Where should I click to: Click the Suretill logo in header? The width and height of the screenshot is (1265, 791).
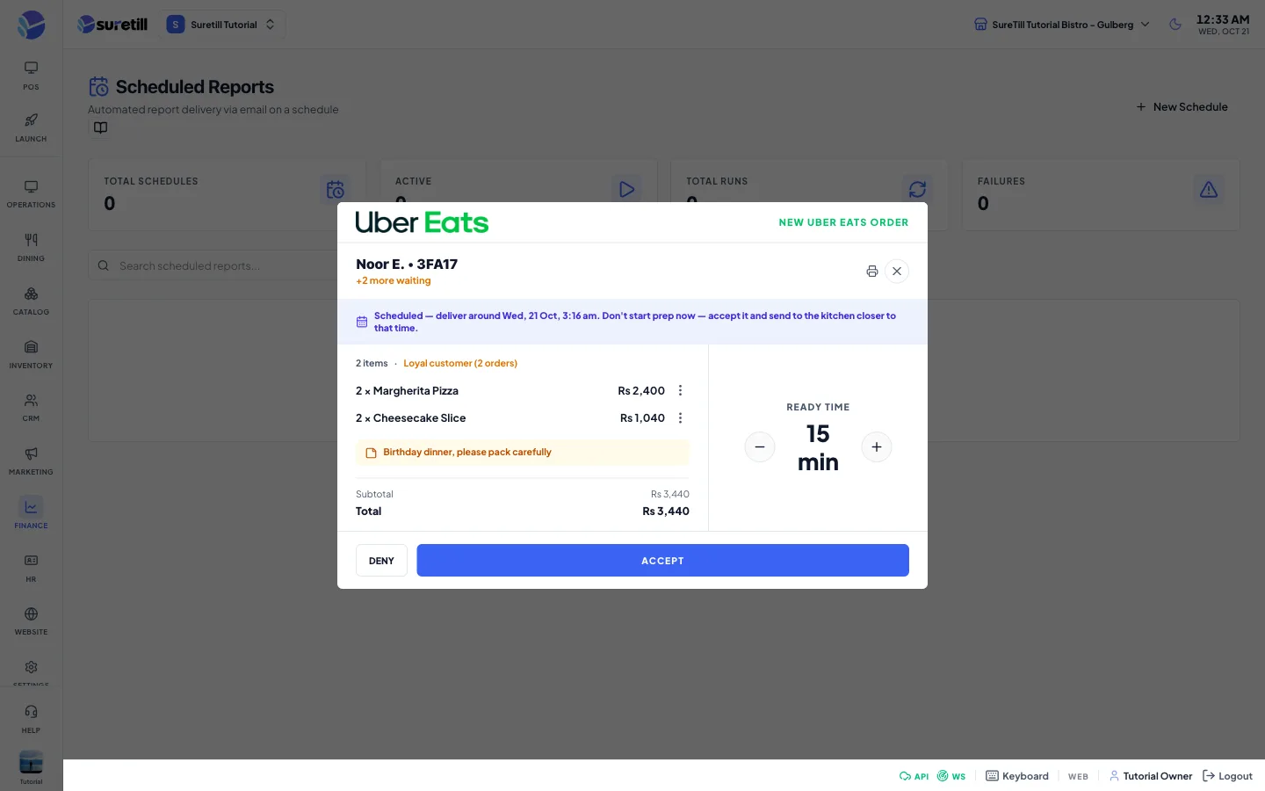112,25
